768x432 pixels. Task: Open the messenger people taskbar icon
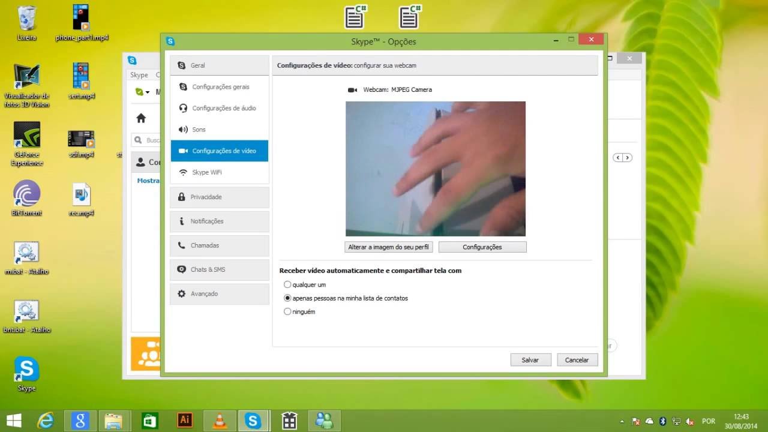pos(325,421)
